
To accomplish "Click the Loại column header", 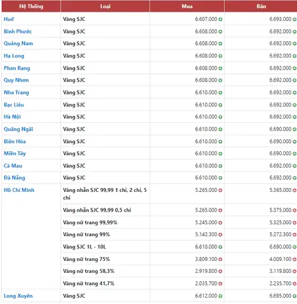I will click(x=105, y=6).
